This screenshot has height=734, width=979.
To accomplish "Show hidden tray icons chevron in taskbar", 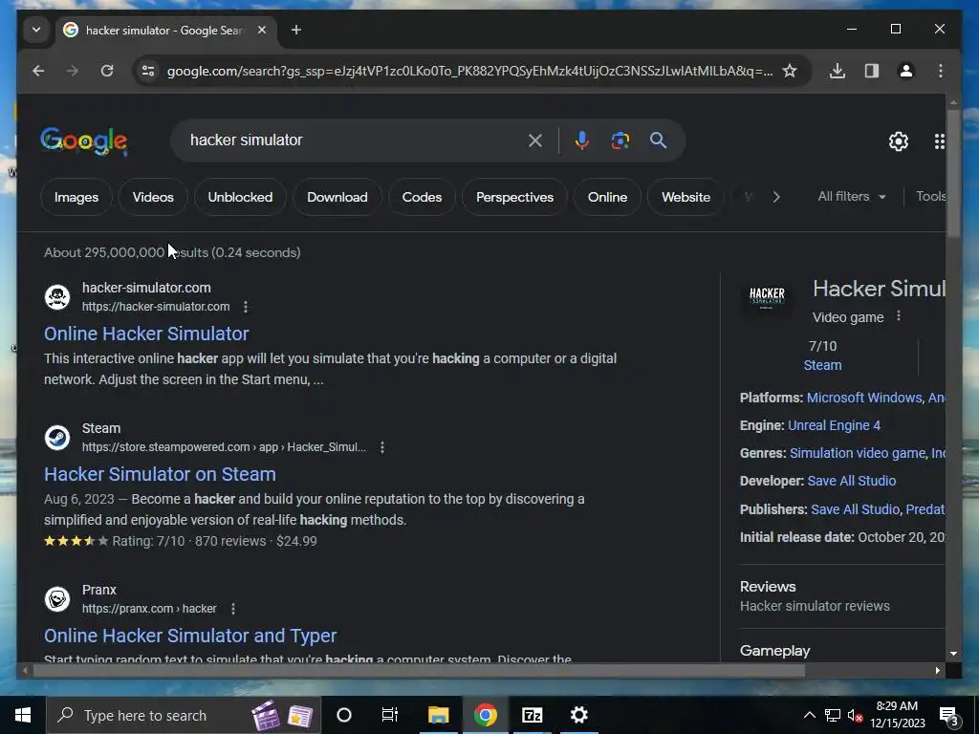I will click(809, 715).
